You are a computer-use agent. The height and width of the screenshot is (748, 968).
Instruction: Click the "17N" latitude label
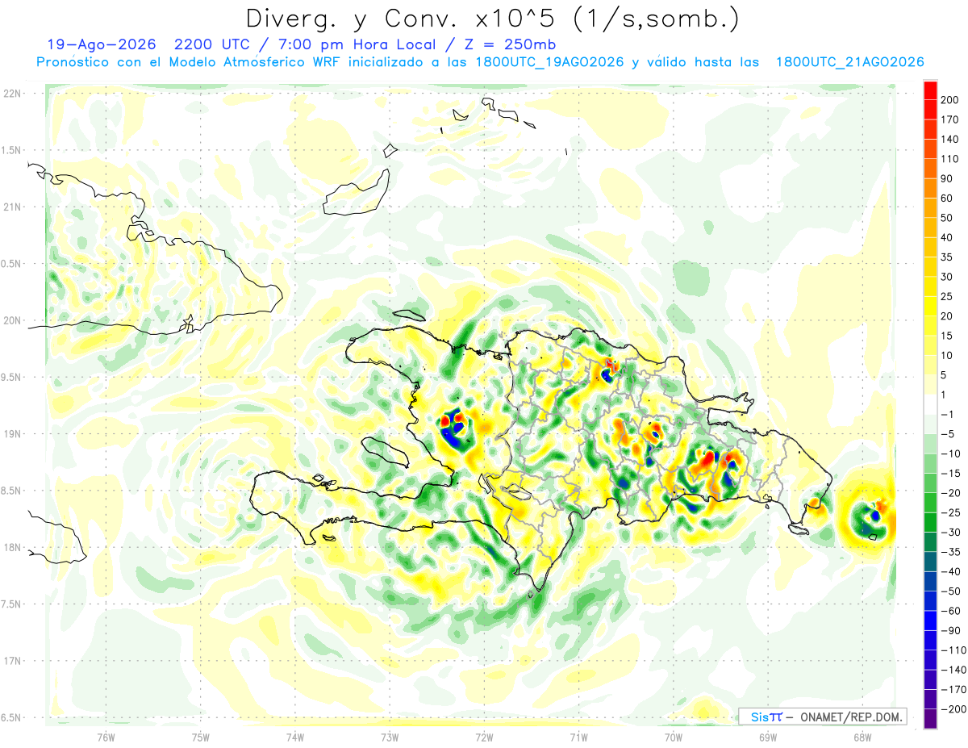pyautogui.click(x=12, y=661)
